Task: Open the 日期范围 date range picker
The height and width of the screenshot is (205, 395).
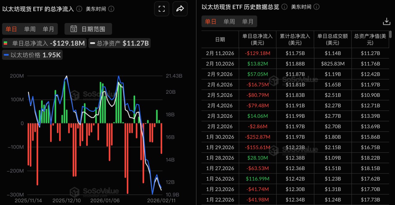Action: point(88,28)
